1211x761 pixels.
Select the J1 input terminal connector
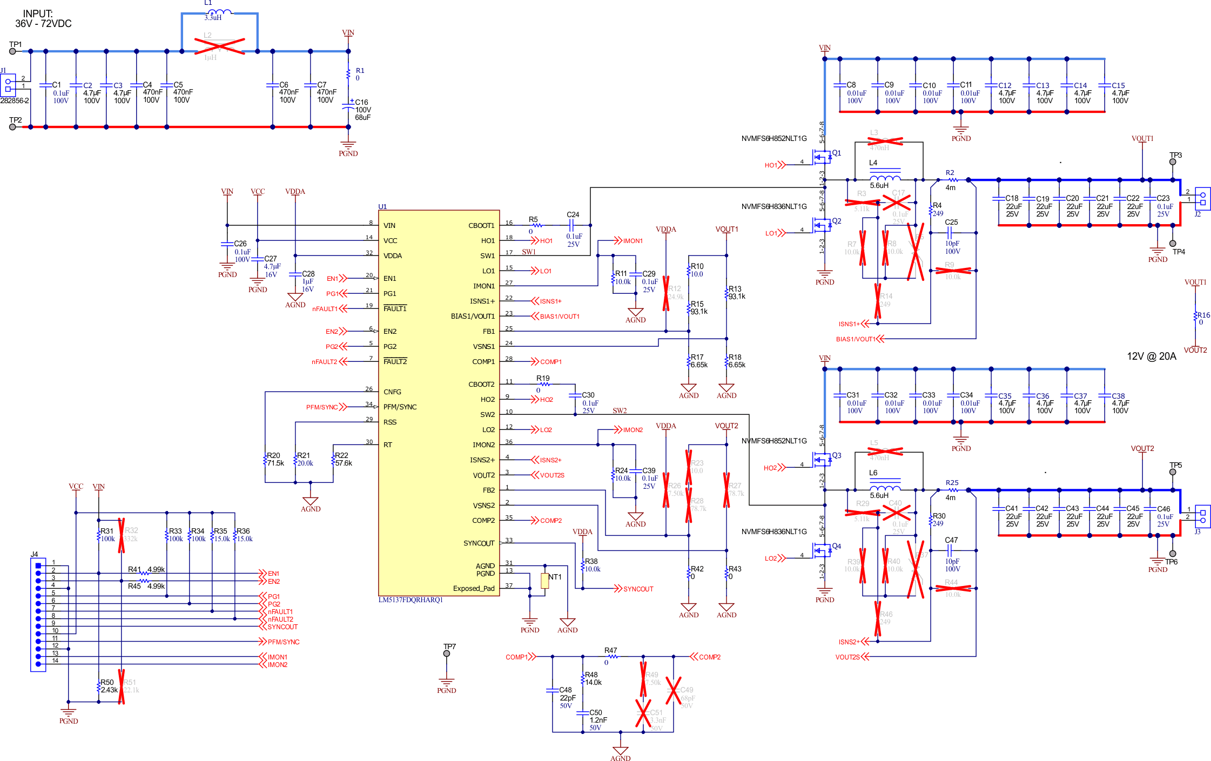[x=8, y=85]
